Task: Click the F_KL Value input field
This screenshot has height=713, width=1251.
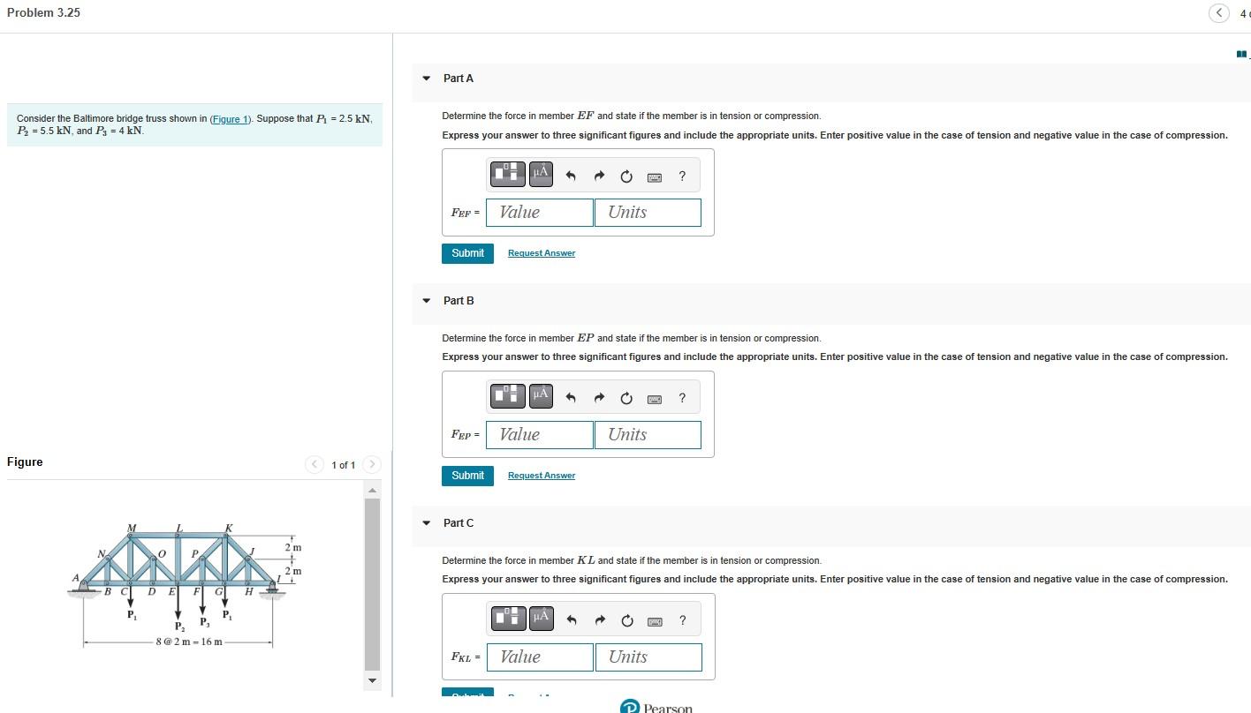Action: [x=540, y=657]
